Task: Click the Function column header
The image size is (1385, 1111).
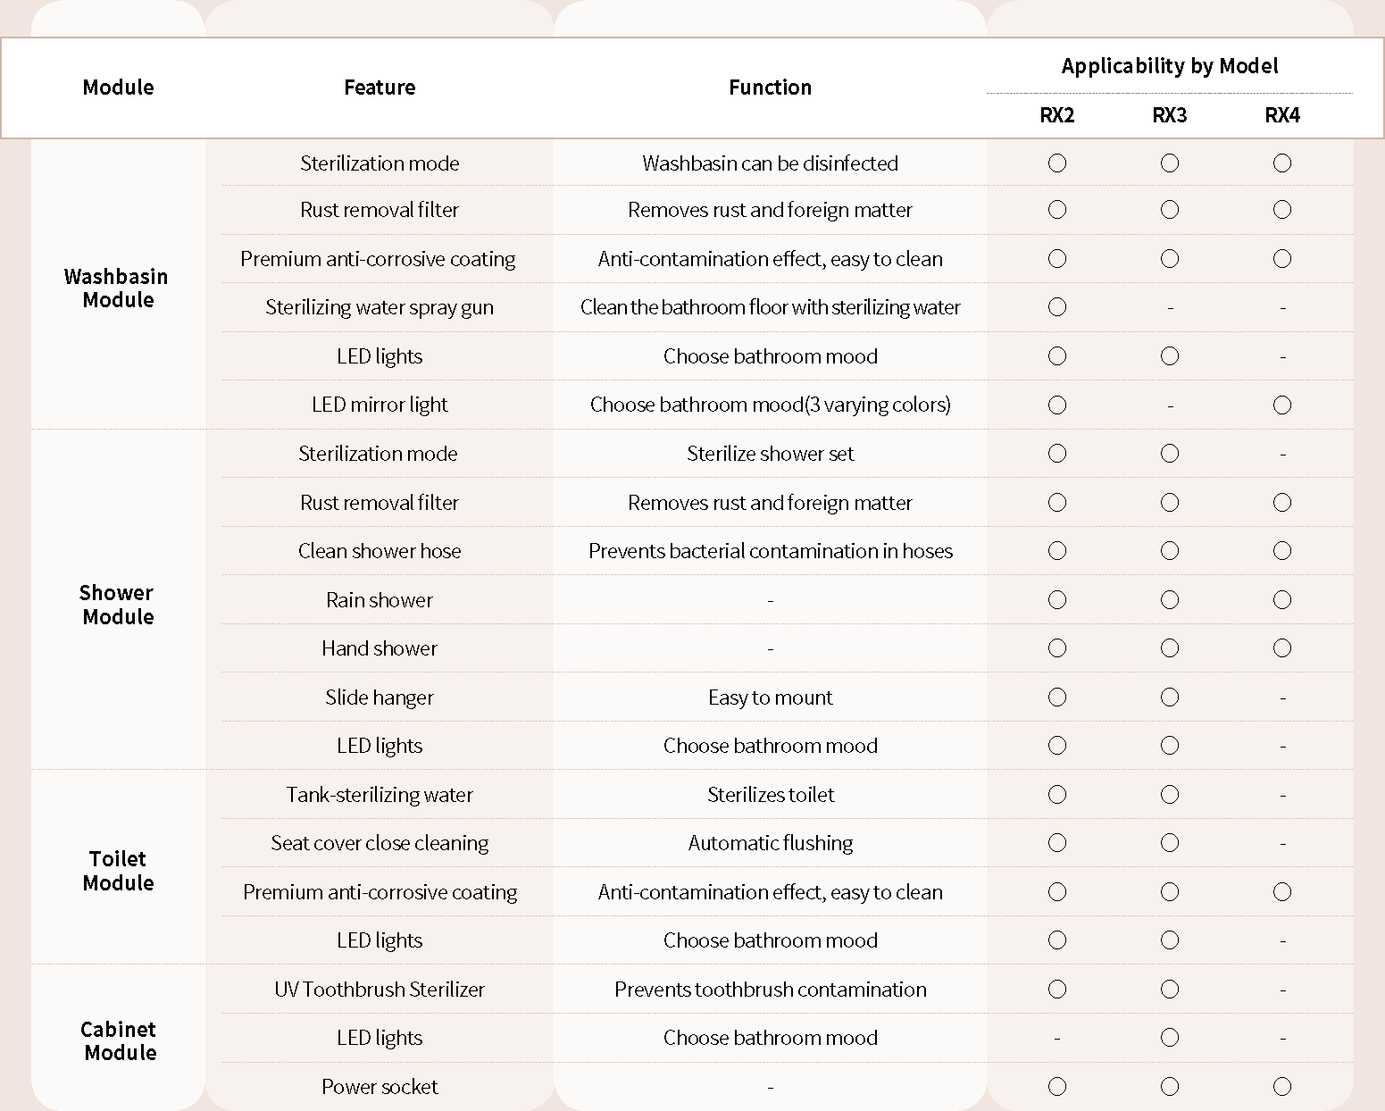Action: click(770, 88)
